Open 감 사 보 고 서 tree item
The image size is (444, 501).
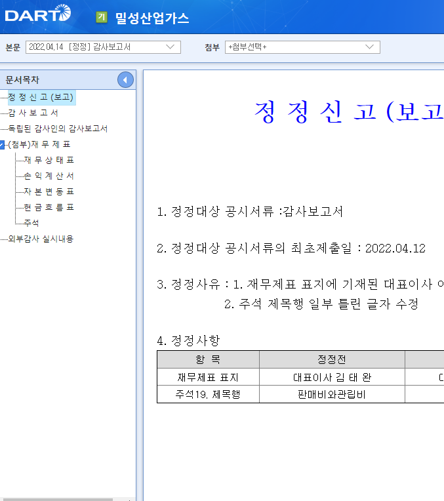33,113
